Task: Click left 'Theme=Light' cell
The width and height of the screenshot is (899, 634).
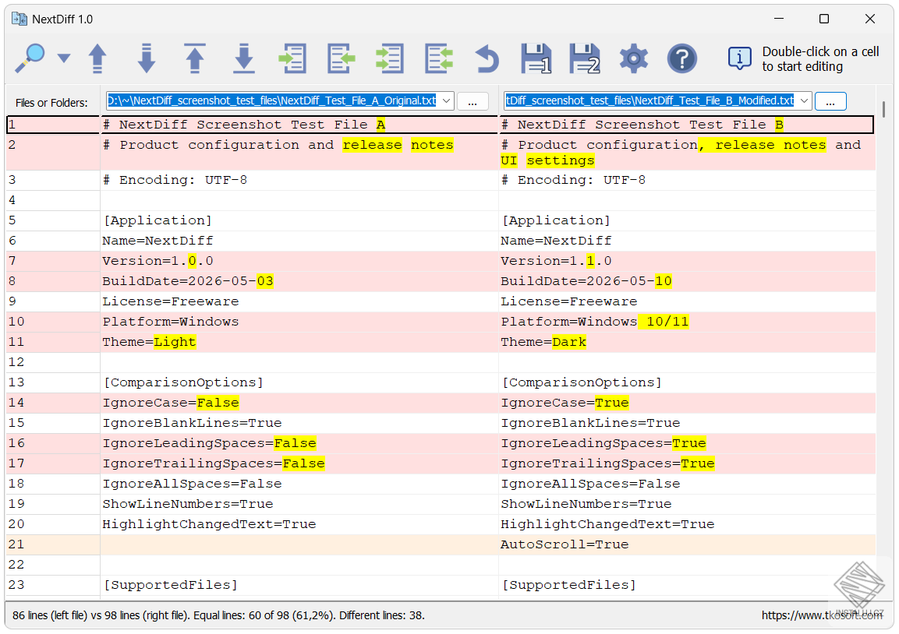Action: point(299,342)
